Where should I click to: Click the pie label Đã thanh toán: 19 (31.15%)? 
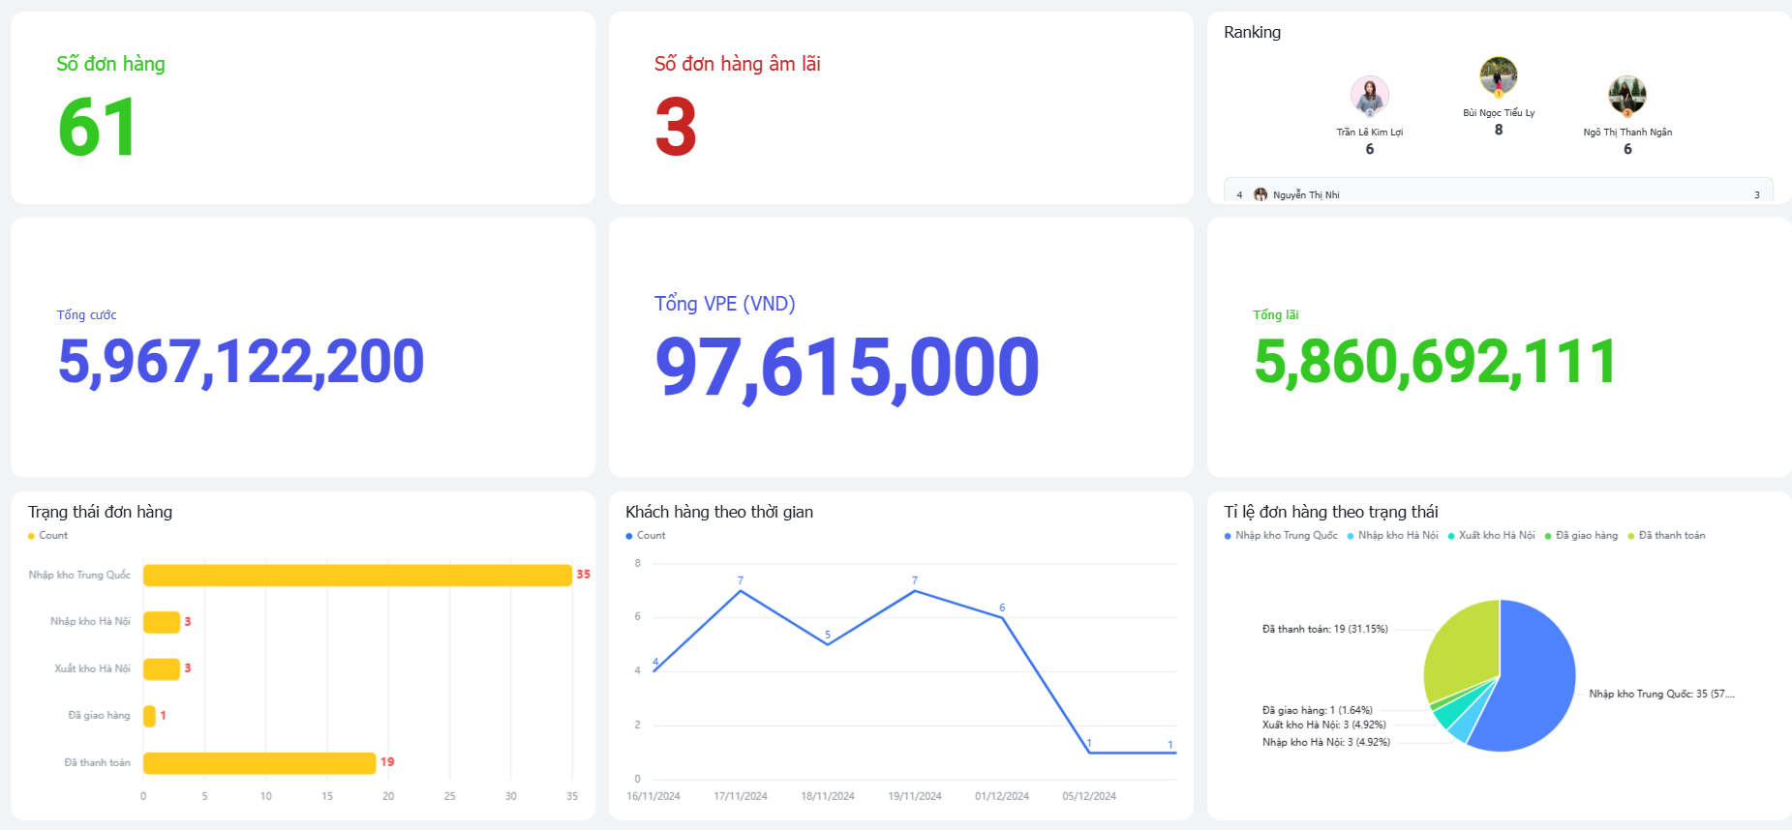tap(1324, 629)
